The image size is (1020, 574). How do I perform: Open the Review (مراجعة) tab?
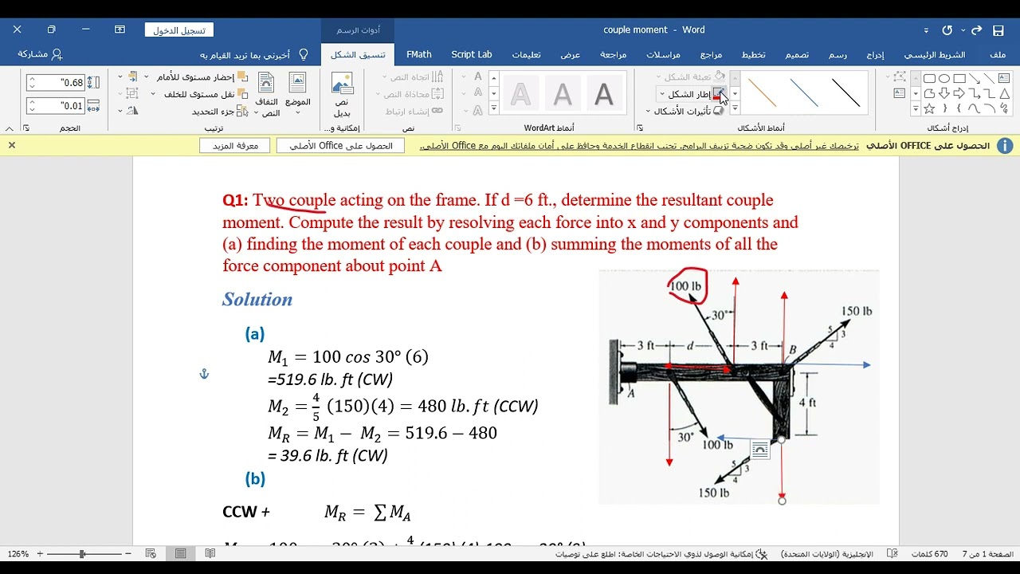coord(614,54)
